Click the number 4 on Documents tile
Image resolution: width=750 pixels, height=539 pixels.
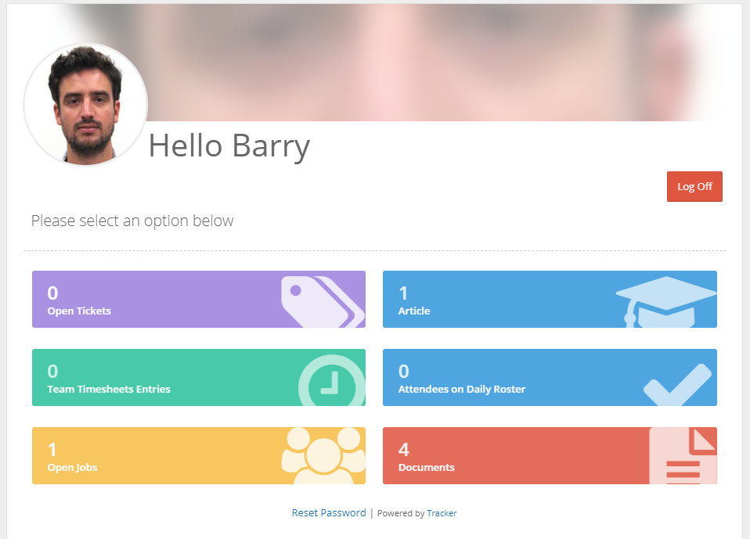tap(404, 449)
